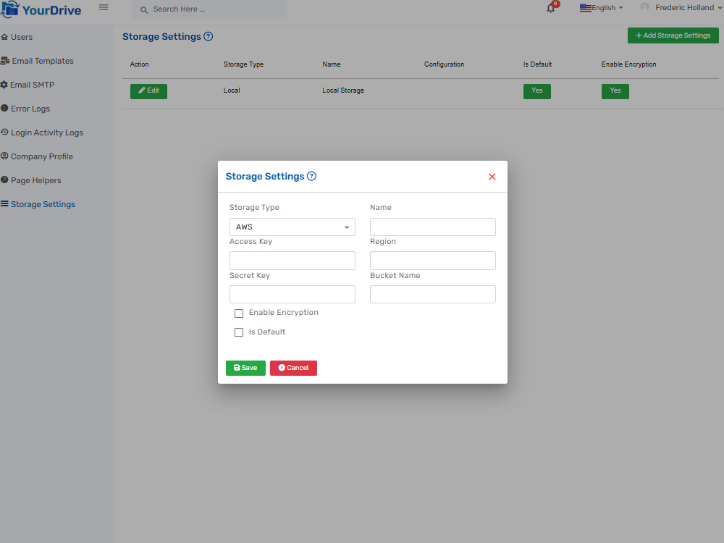
Task: Click Add Storage Settings button
Action: coord(673,35)
